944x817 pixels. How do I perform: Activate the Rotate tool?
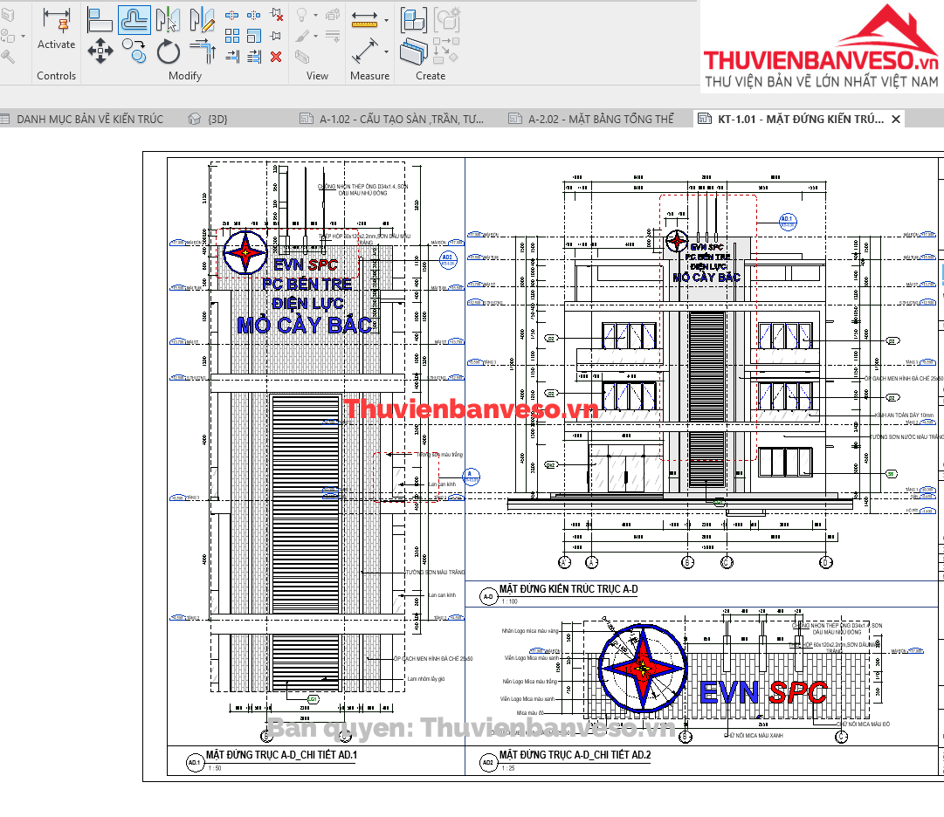click(168, 51)
